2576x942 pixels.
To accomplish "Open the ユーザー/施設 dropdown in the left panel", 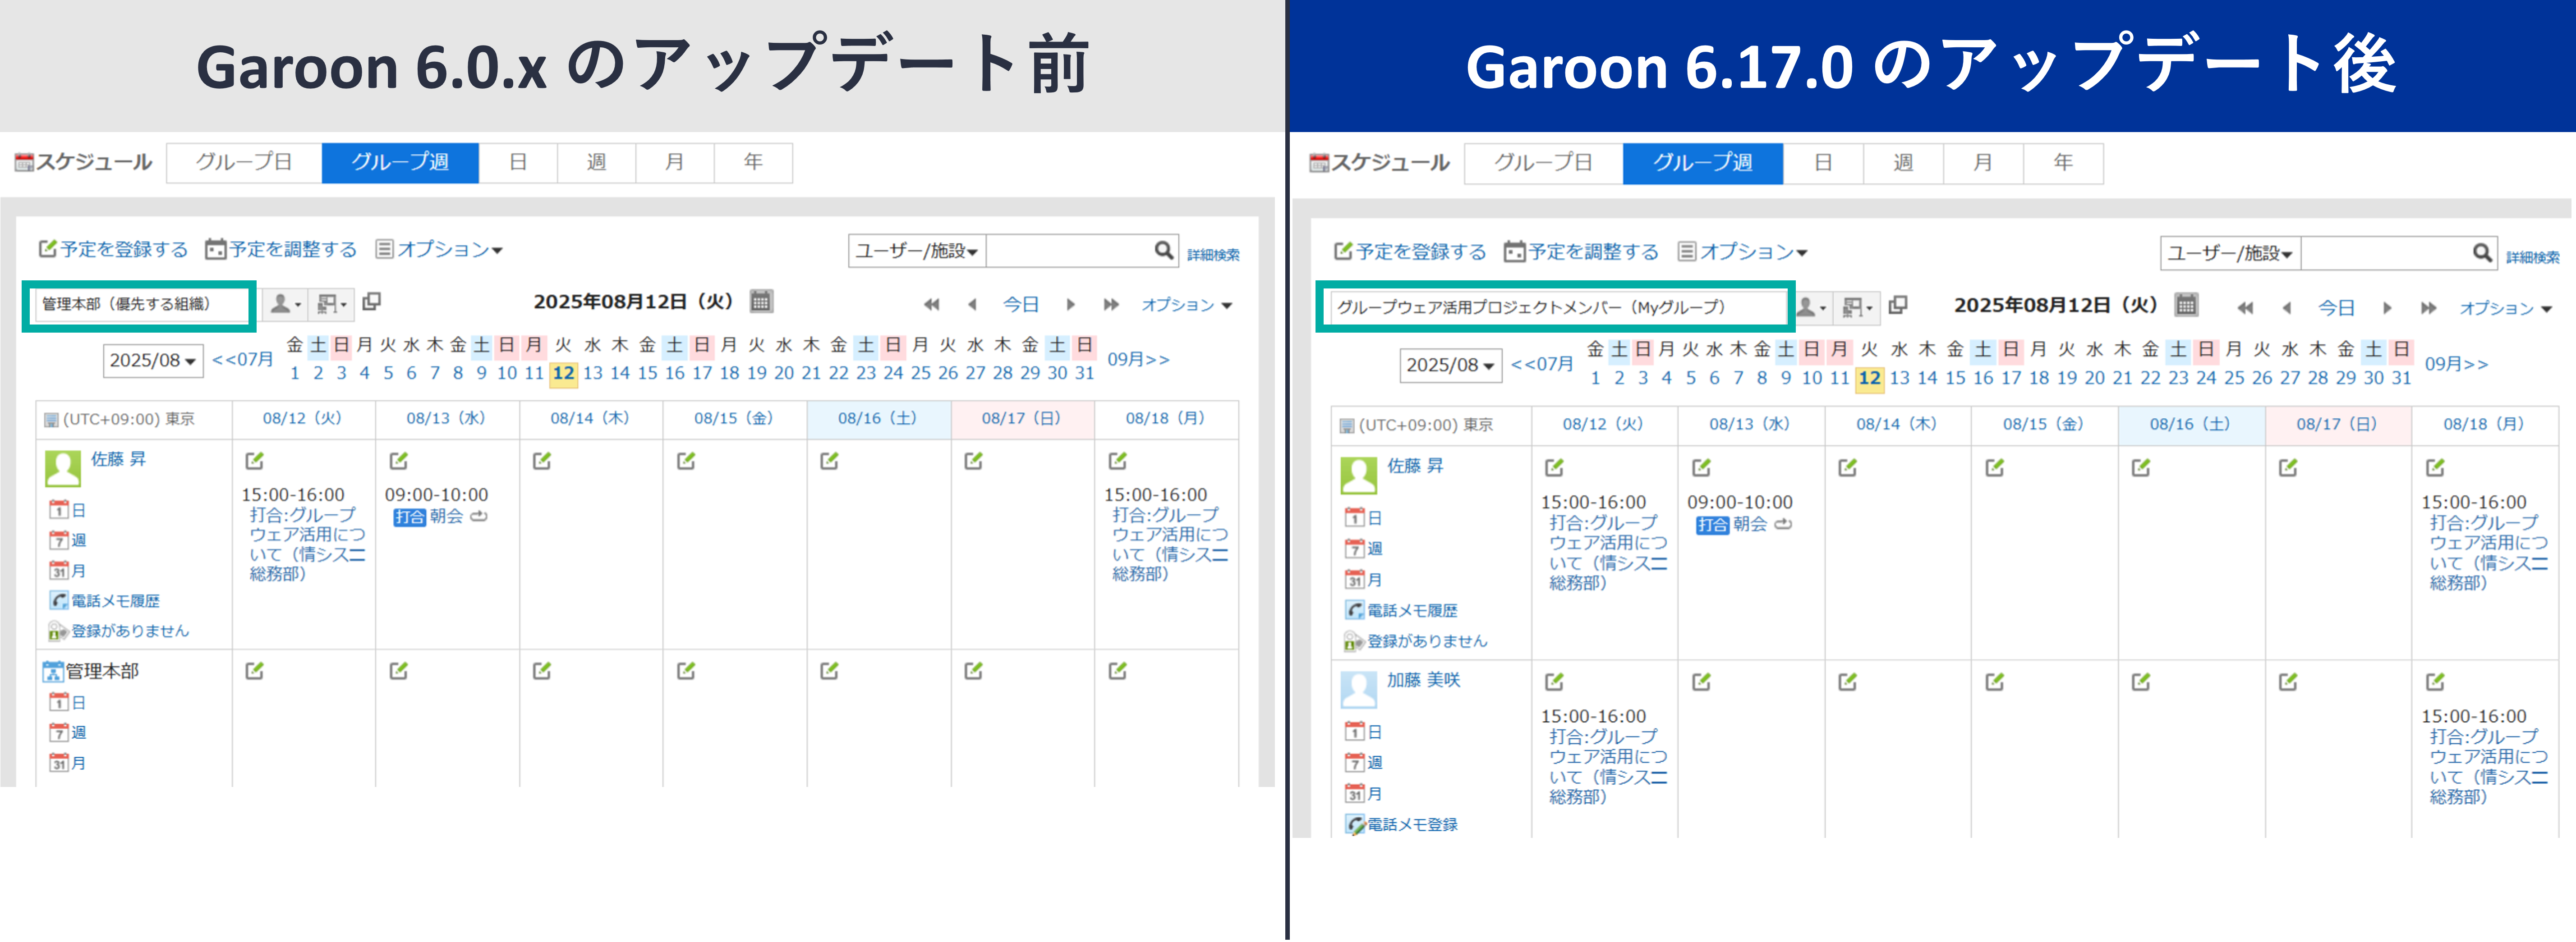I will point(917,251).
